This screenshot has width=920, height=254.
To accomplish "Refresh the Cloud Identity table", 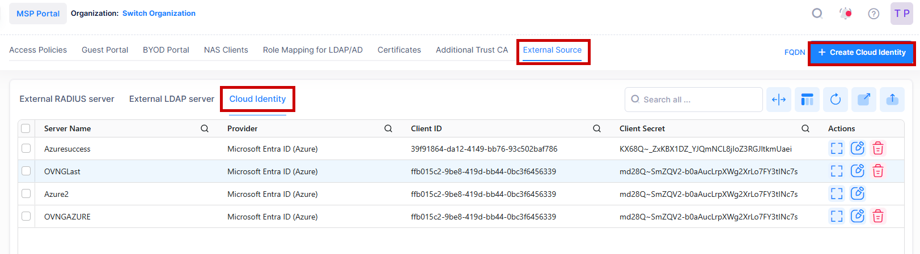I will (836, 100).
